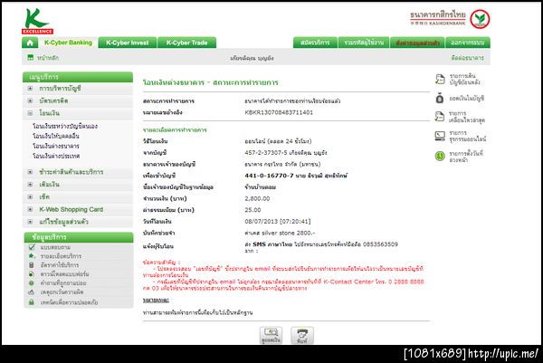Open the online transactions computer icon
The height and width of the screenshot is (363, 543).
440,136
